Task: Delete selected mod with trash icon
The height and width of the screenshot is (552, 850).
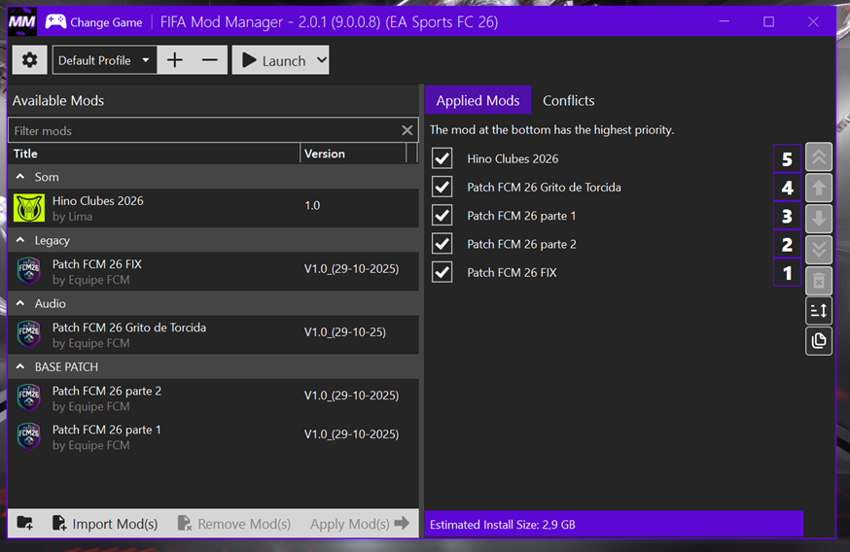Action: pos(819,280)
